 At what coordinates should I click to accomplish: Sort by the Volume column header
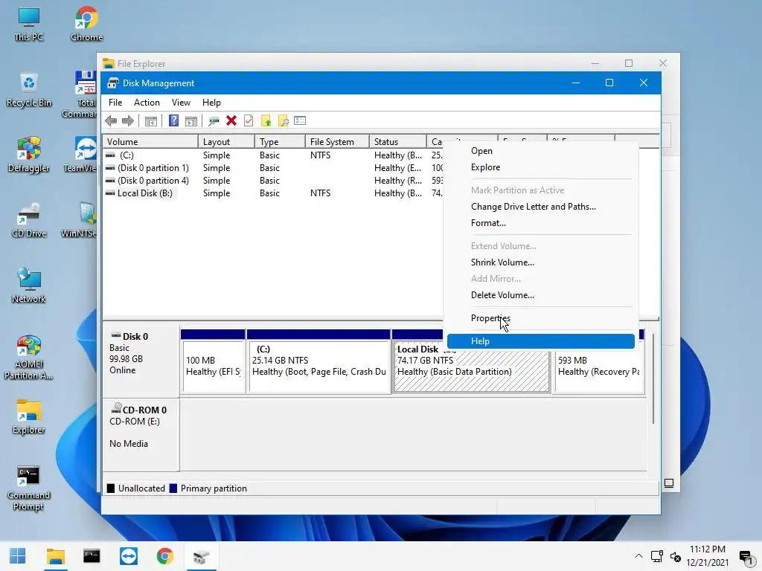(x=150, y=141)
